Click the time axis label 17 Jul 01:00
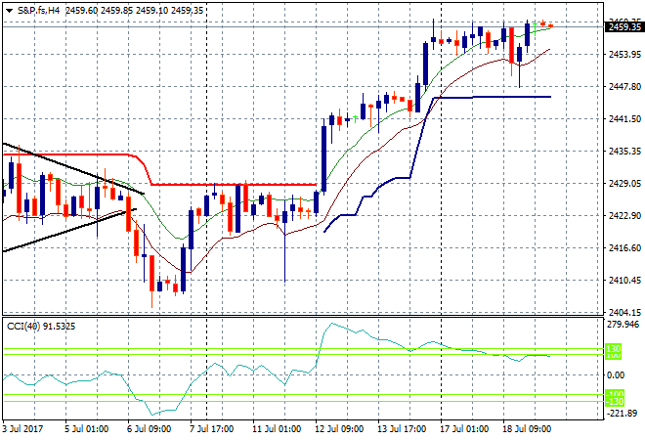This screenshot has width=645, height=440. (464, 429)
